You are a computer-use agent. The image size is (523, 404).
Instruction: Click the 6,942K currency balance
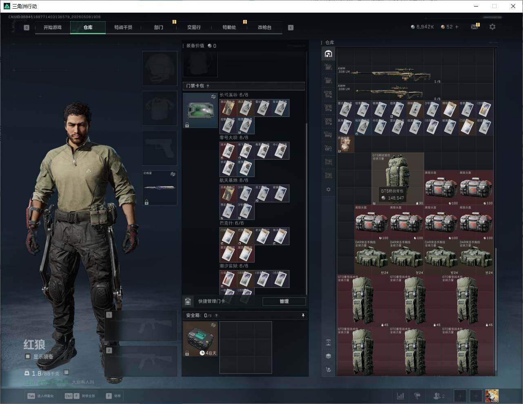[x=422, y=27]
